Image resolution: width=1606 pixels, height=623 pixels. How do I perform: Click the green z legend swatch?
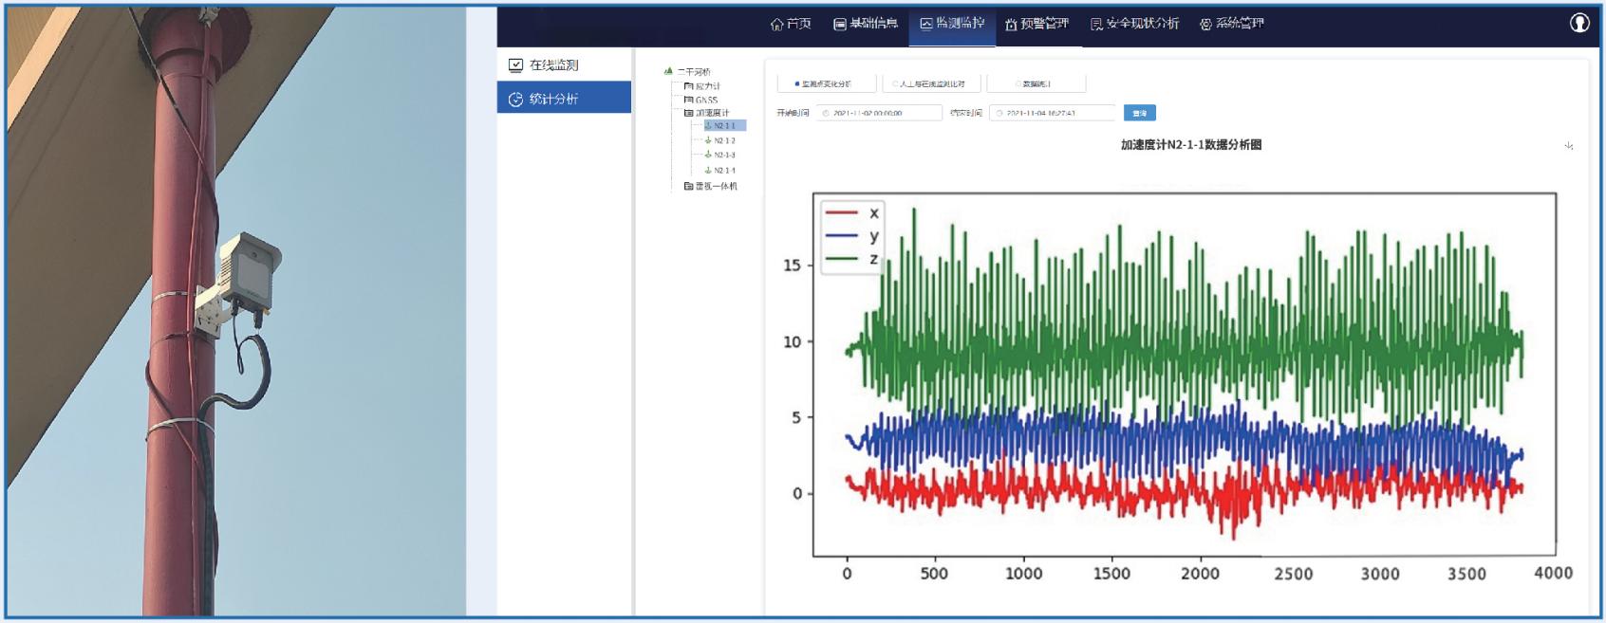coord(842,259)
